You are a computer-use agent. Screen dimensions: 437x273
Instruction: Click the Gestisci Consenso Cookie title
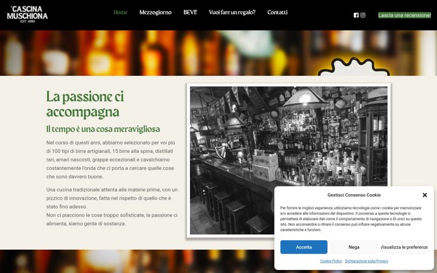[354, 195]
